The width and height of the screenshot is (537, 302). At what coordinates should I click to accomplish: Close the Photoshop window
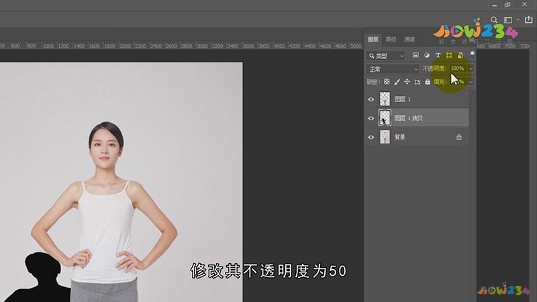tap(524, 5)
